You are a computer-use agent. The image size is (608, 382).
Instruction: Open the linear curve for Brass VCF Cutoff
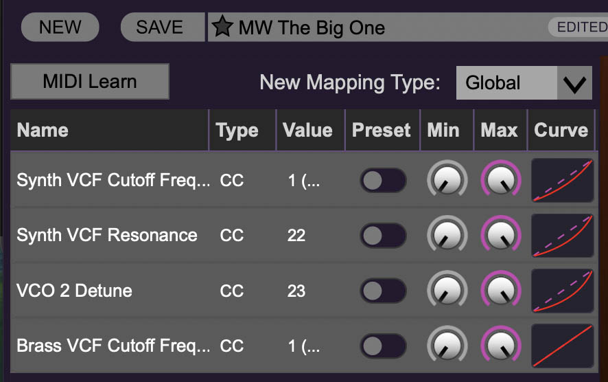pyautogui.click(x=562, y=346)
